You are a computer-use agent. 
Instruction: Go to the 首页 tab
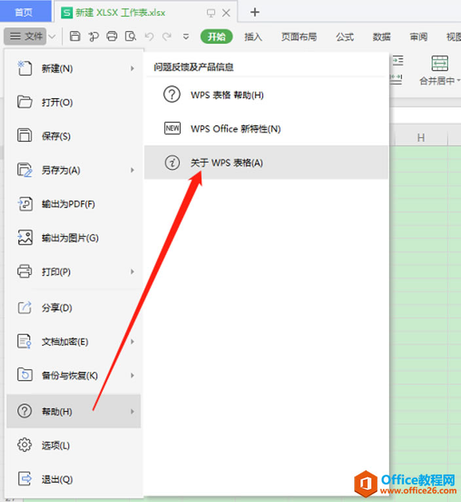pyautogui.click(x=24, y=12)
